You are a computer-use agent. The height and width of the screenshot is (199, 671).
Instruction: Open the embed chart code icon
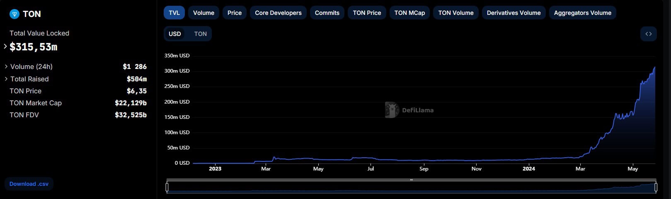[648, 34]
